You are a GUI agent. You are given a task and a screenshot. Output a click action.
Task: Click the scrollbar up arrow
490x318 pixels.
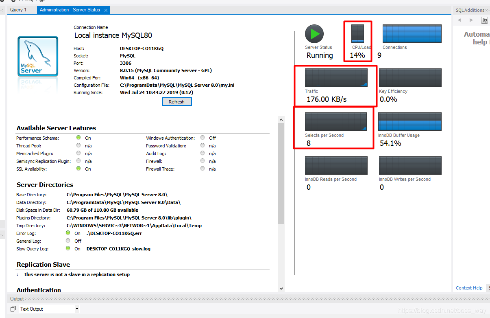pos(281,120)
